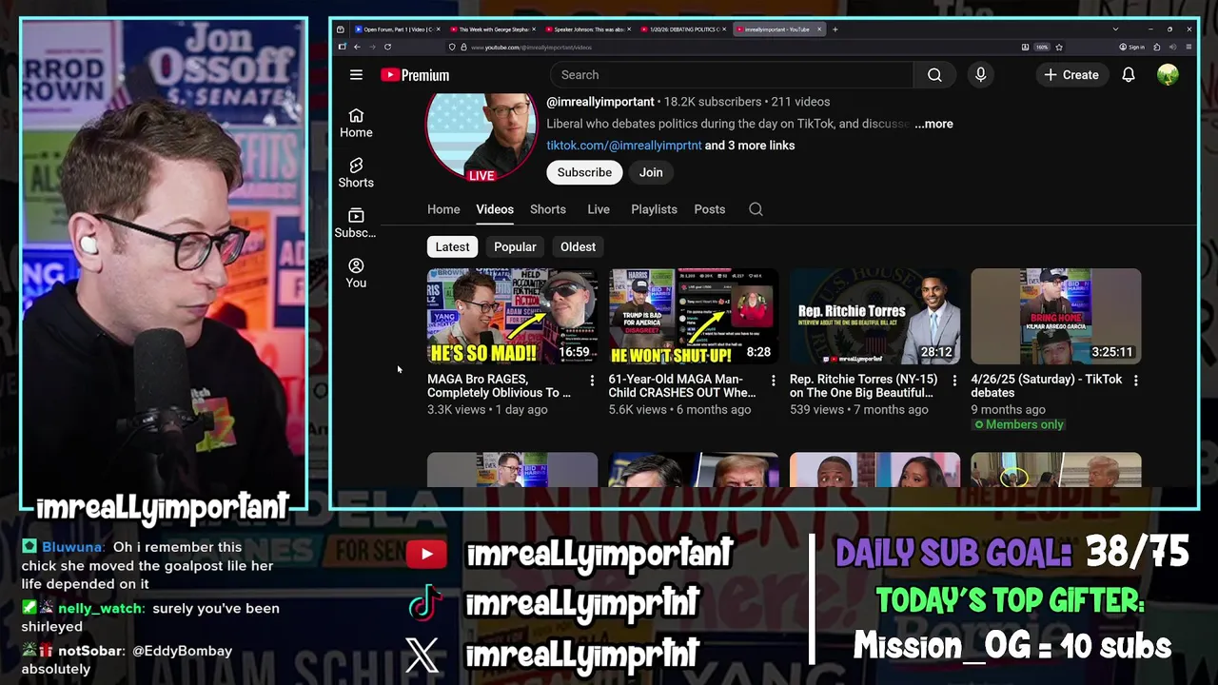Click the search magnifier button
This screenshot has width=1218, height=685.
pos(934,75)
